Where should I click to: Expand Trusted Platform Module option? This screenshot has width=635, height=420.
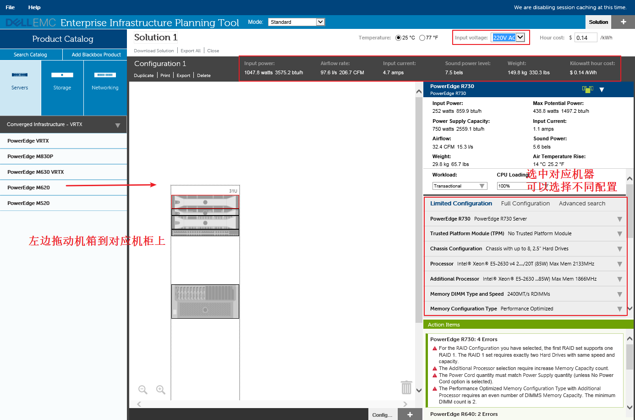pyautogui.click(x=525, y=233)
